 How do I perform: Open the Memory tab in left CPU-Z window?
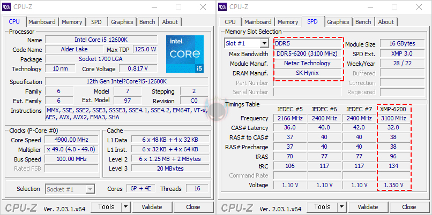pyautogui.click(x=72, y=22)
